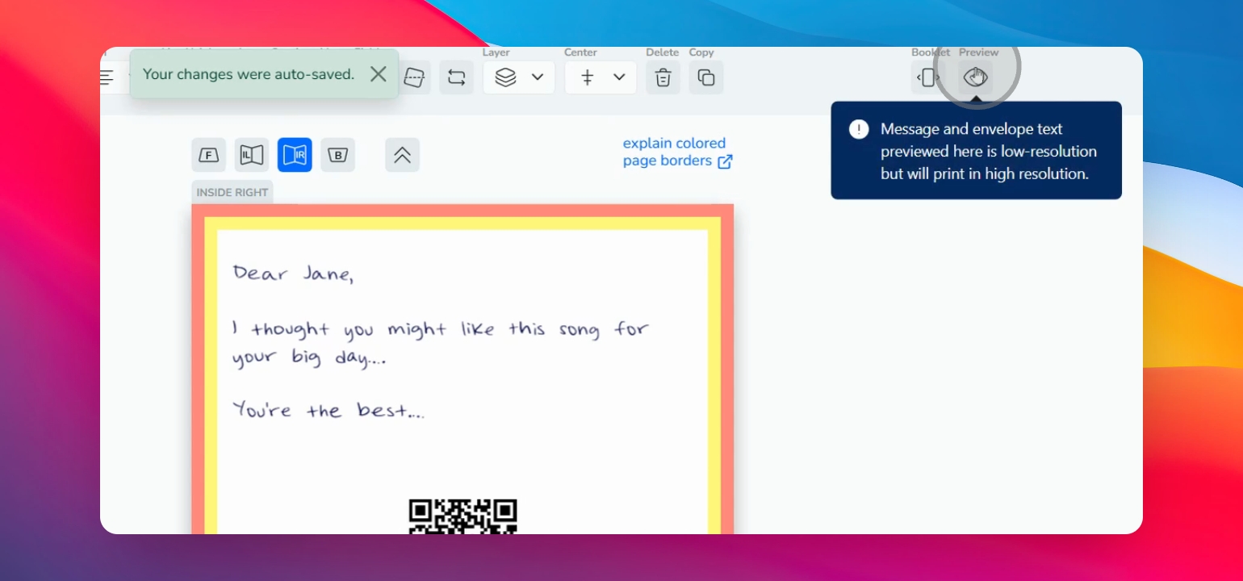This screenshot has height=581, width=1243.
Task: Select the QR code on the card
Action: click(462, 516)
